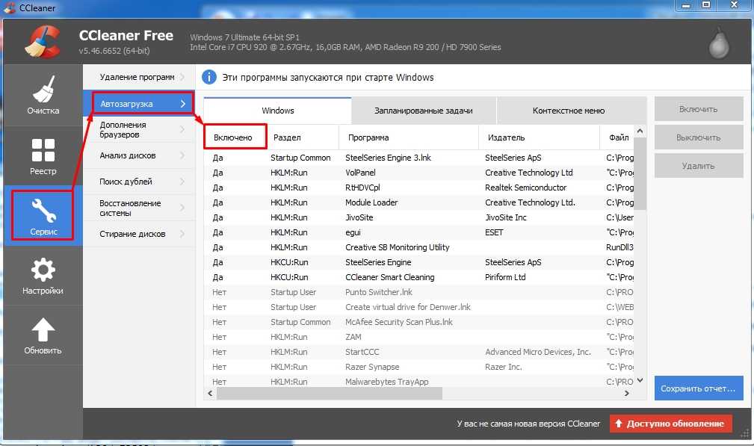The height and width of the screenshot is (446, 754).
Task: Click the pear icon in header
Action: point(719,44)
